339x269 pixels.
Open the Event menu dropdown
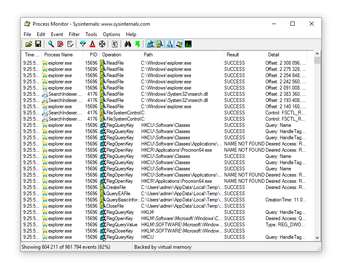coord(57,34)
